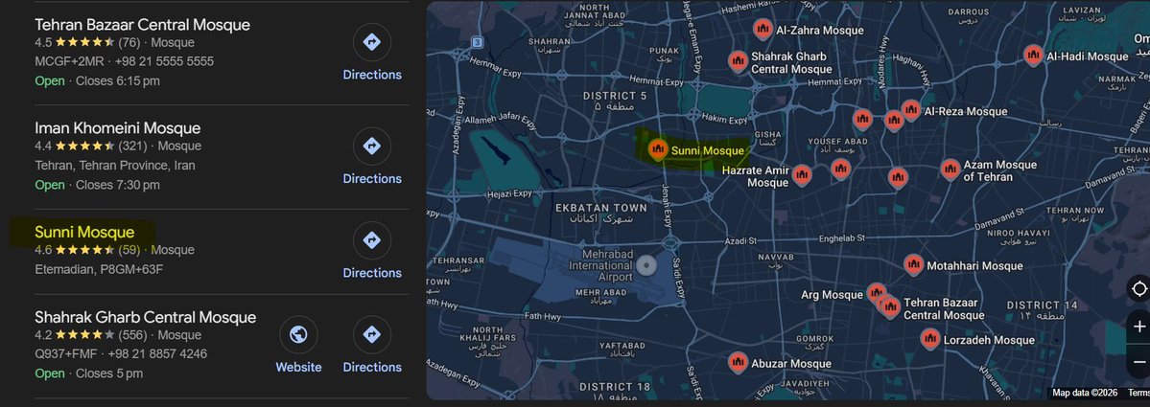Click Tehran Bazaar Central Mosque label on map
Viewport: 1150px width, 407px height.
tap(943, 309)
